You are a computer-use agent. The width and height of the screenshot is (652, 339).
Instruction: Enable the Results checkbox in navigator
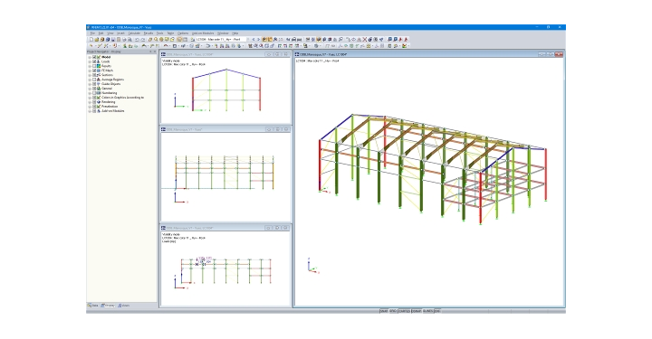click(94, 66)
